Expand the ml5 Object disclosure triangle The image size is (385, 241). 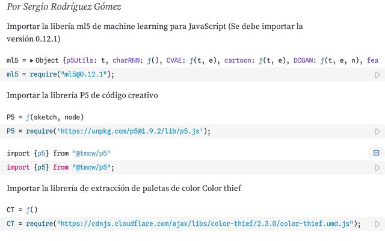point(31,61)
